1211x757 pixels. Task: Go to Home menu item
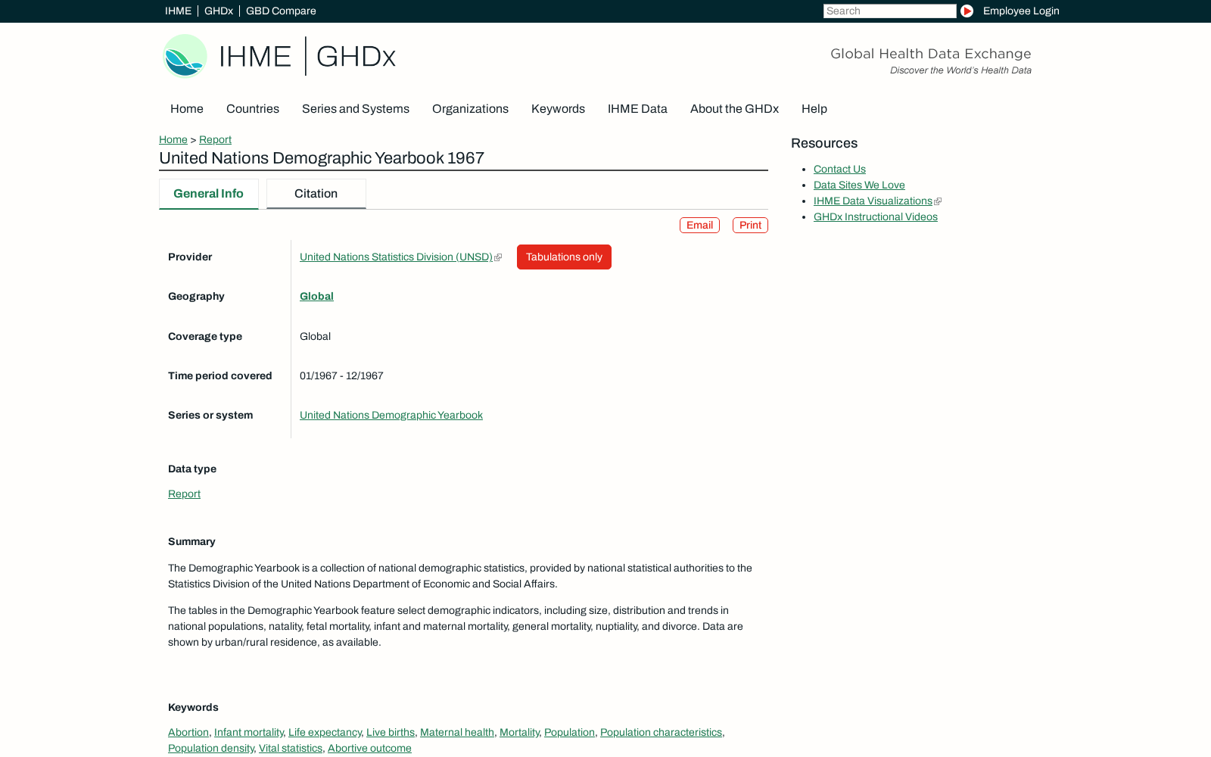coord(187,109)
